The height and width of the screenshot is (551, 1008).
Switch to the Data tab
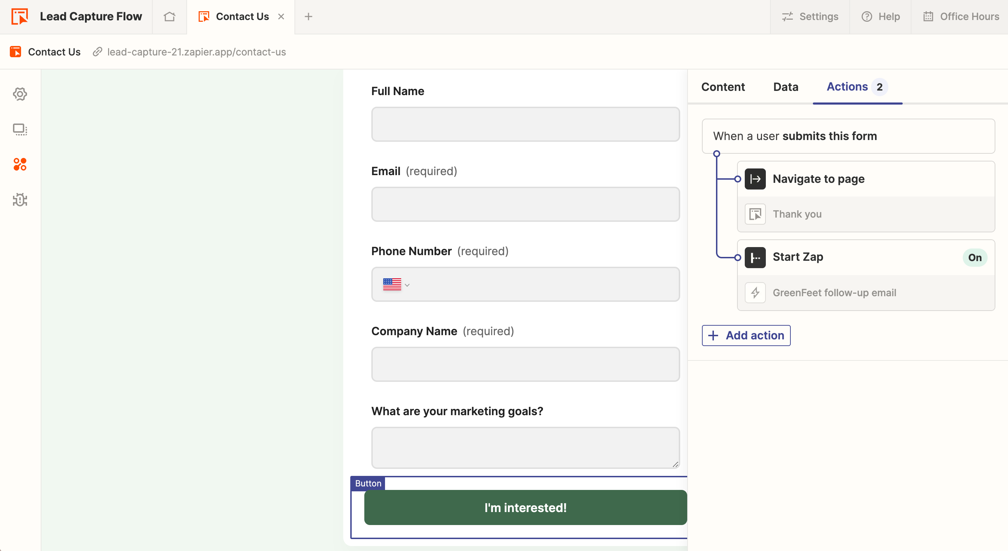[786, 87]
